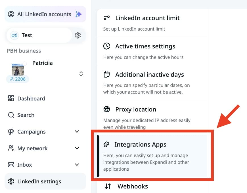Expand the Campaigns submenu chevron

(77, 131)
